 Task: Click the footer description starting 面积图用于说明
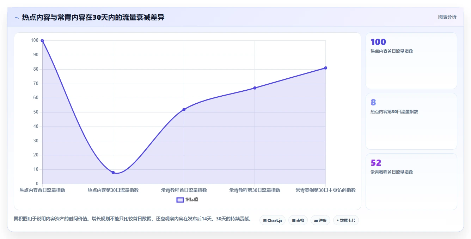coord(133,219)
